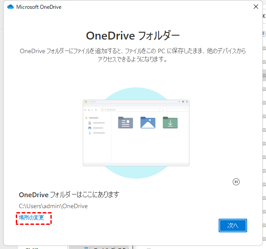Click the OneDrive folder window illustration

(x=136, y=133)
